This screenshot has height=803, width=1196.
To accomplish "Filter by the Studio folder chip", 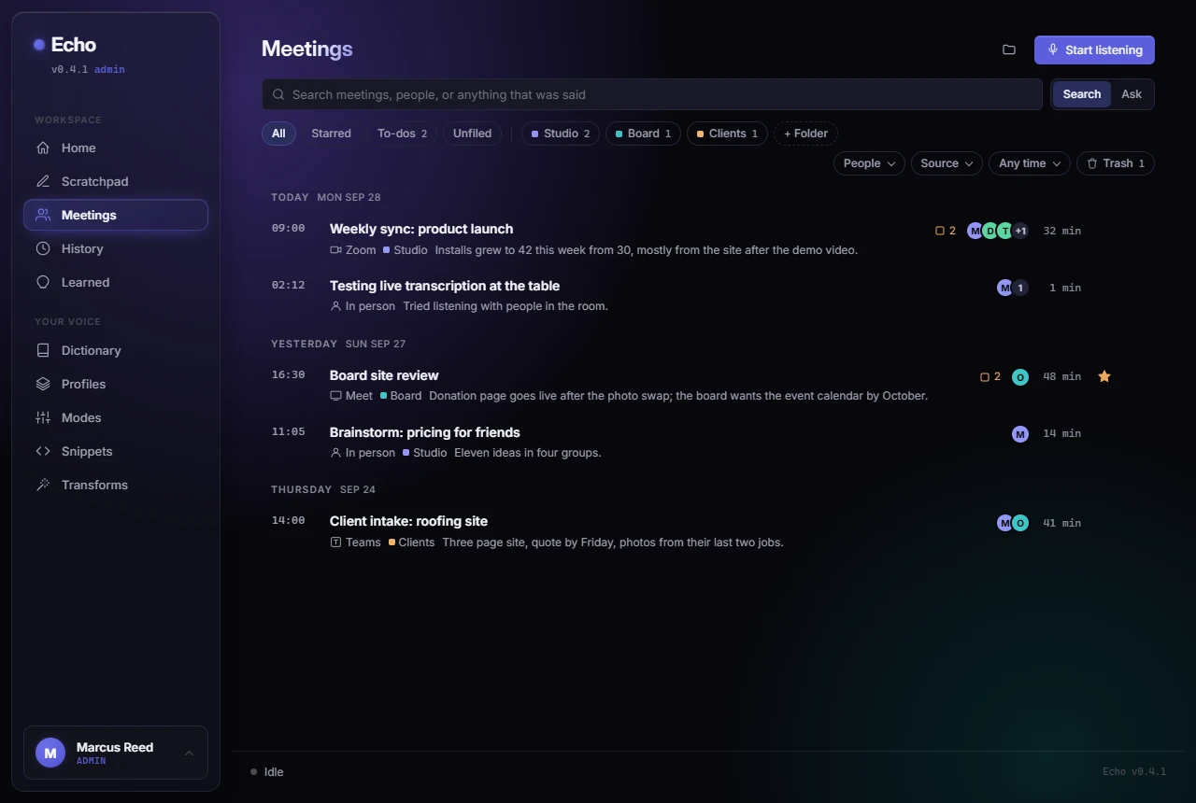I will tap(561, 134).
